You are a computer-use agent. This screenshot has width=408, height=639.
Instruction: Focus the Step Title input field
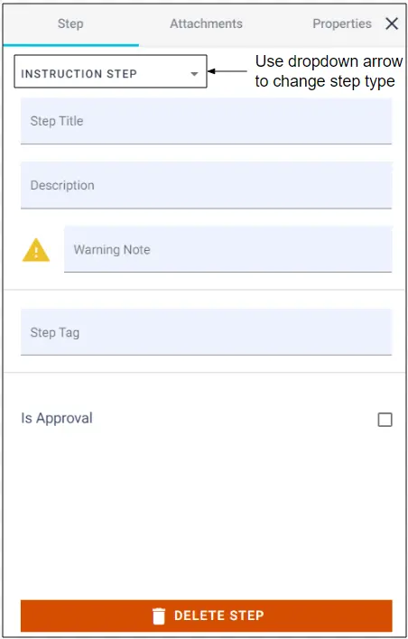[206, 121]
